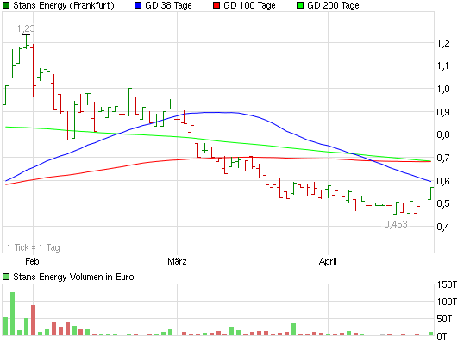
Task: Click the 1,1 price axis value
Action: [443, 65]
